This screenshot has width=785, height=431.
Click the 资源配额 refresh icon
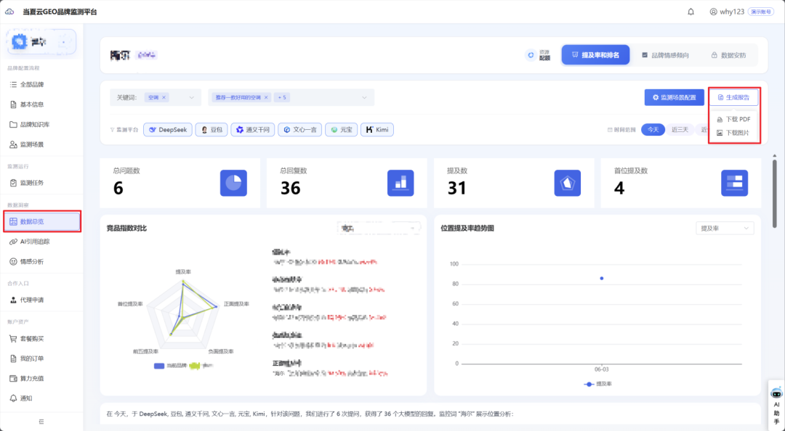click(531, 55)
